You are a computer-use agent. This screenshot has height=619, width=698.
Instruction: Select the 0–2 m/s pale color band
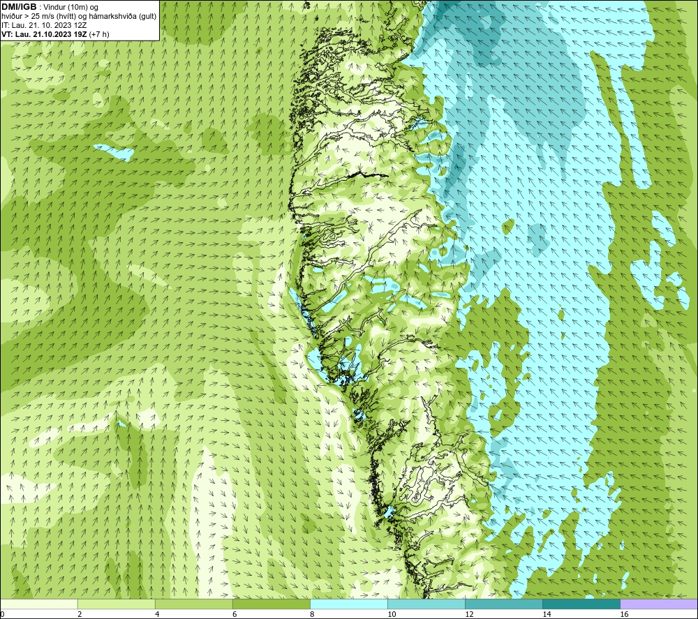point(38,604)
